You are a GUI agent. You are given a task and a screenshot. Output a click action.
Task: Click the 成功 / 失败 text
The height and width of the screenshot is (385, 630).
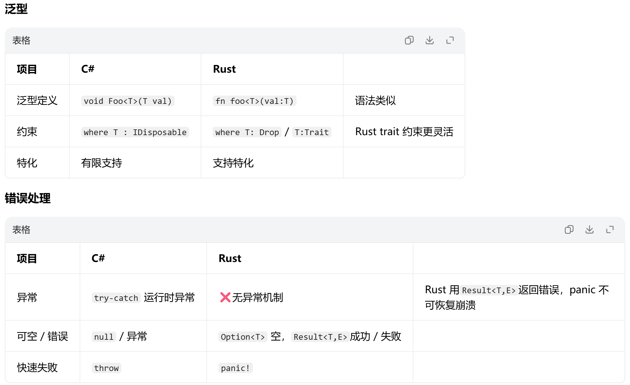[376, 336]
